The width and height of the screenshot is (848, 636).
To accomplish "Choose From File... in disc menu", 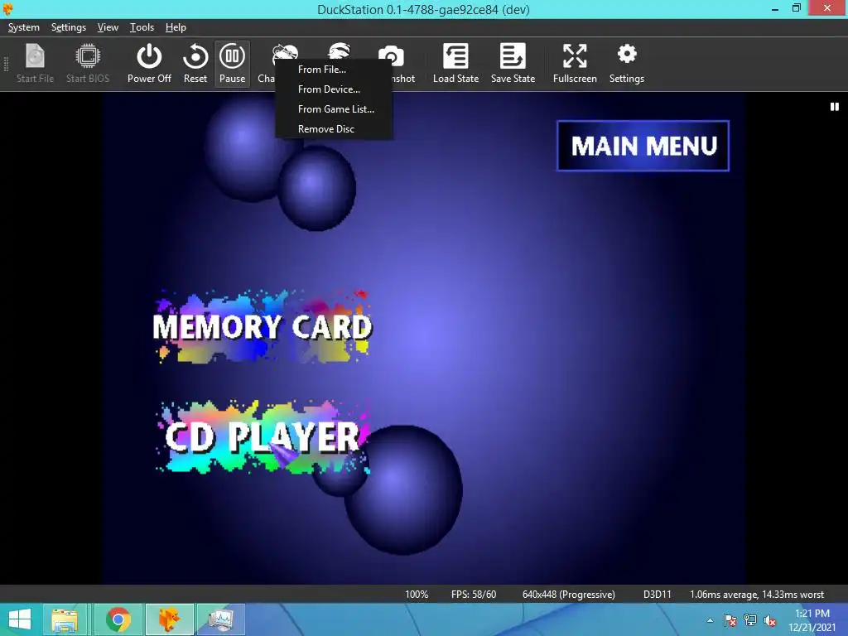I will (x=334, y=70).
